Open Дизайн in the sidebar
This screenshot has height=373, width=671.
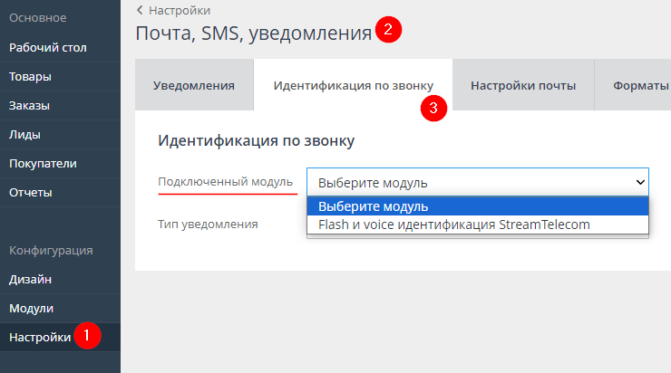point(30,279)
